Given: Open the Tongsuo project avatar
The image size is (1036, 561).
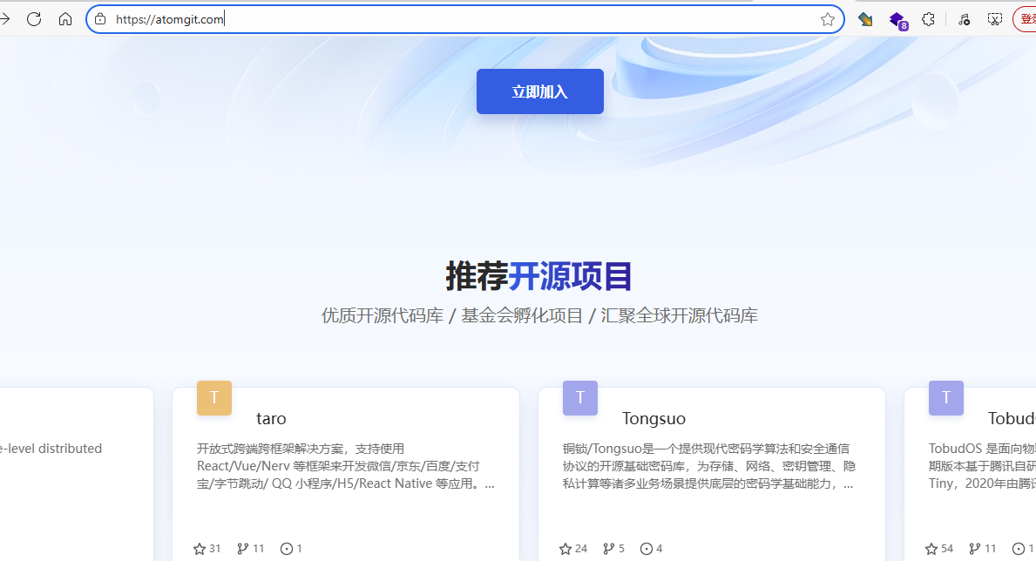Looking at the screenshot, I should coord(580,398).
